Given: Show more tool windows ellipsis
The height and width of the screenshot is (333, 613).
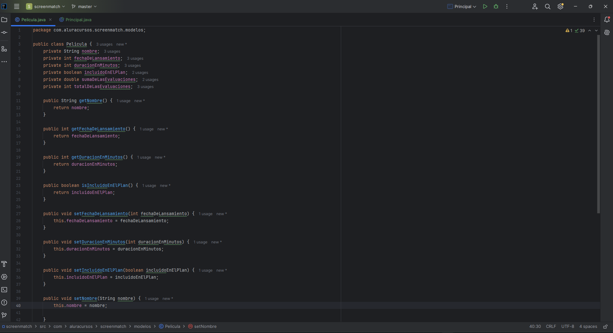Looking at the screenshot, I should [4, 62].
